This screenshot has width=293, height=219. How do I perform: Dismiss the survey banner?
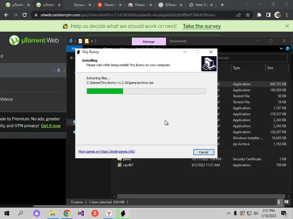(287, 26)
